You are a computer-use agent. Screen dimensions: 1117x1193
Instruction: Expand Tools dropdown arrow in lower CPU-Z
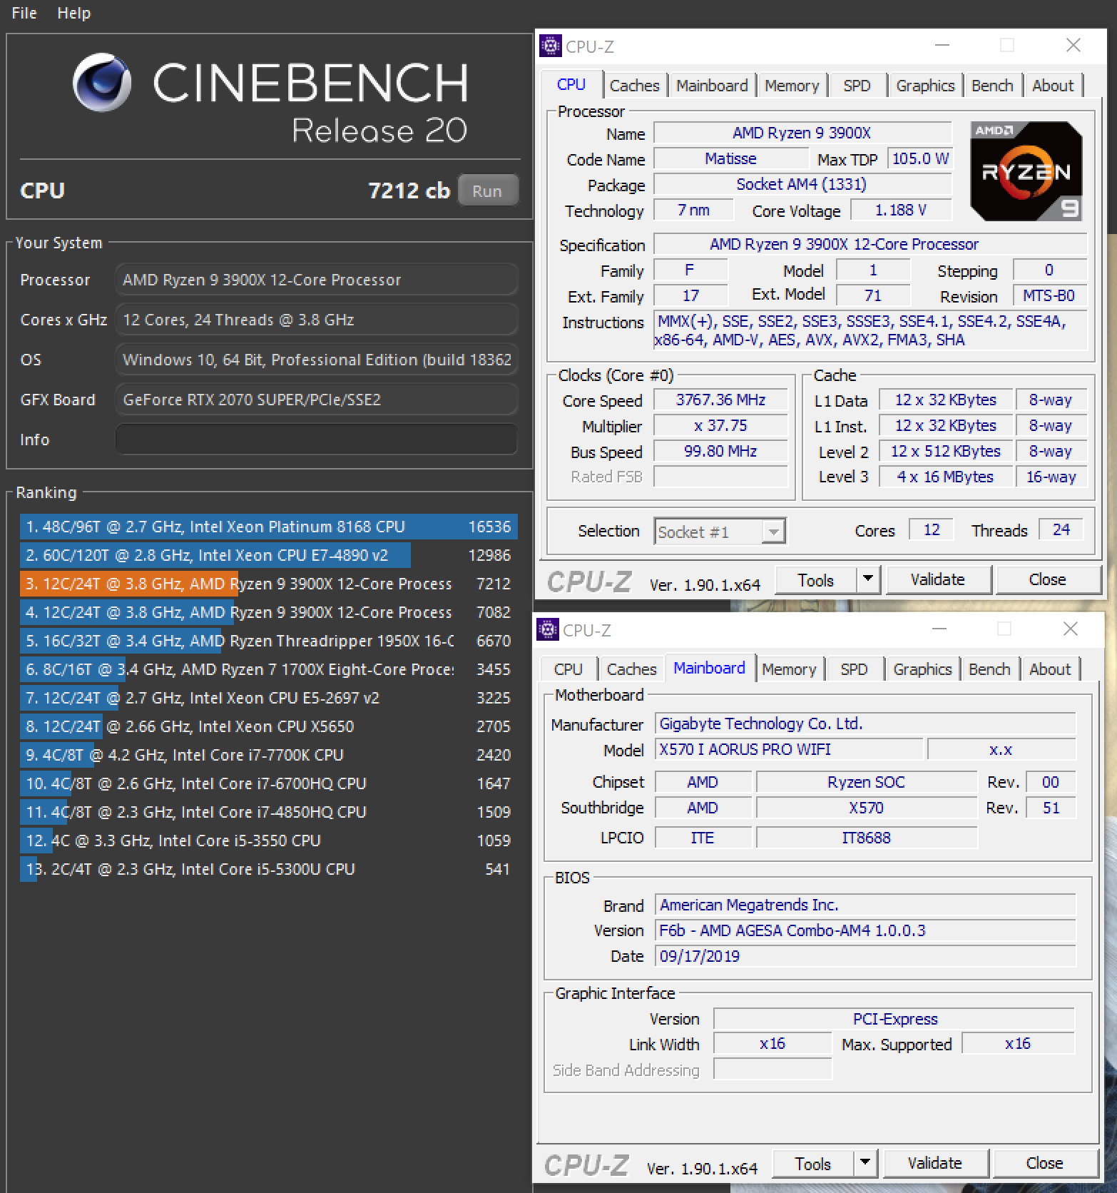pyautogui.click(x=865, y=1164)
